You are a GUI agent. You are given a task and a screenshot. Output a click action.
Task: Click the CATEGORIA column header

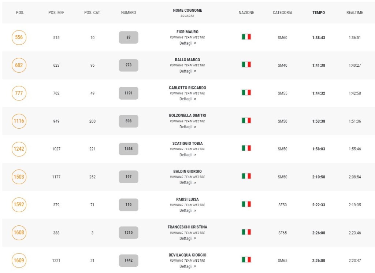[282, 12]
